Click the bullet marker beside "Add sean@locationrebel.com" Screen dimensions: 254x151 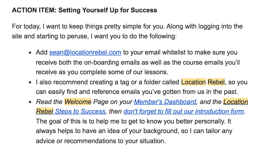click(30, 53)
